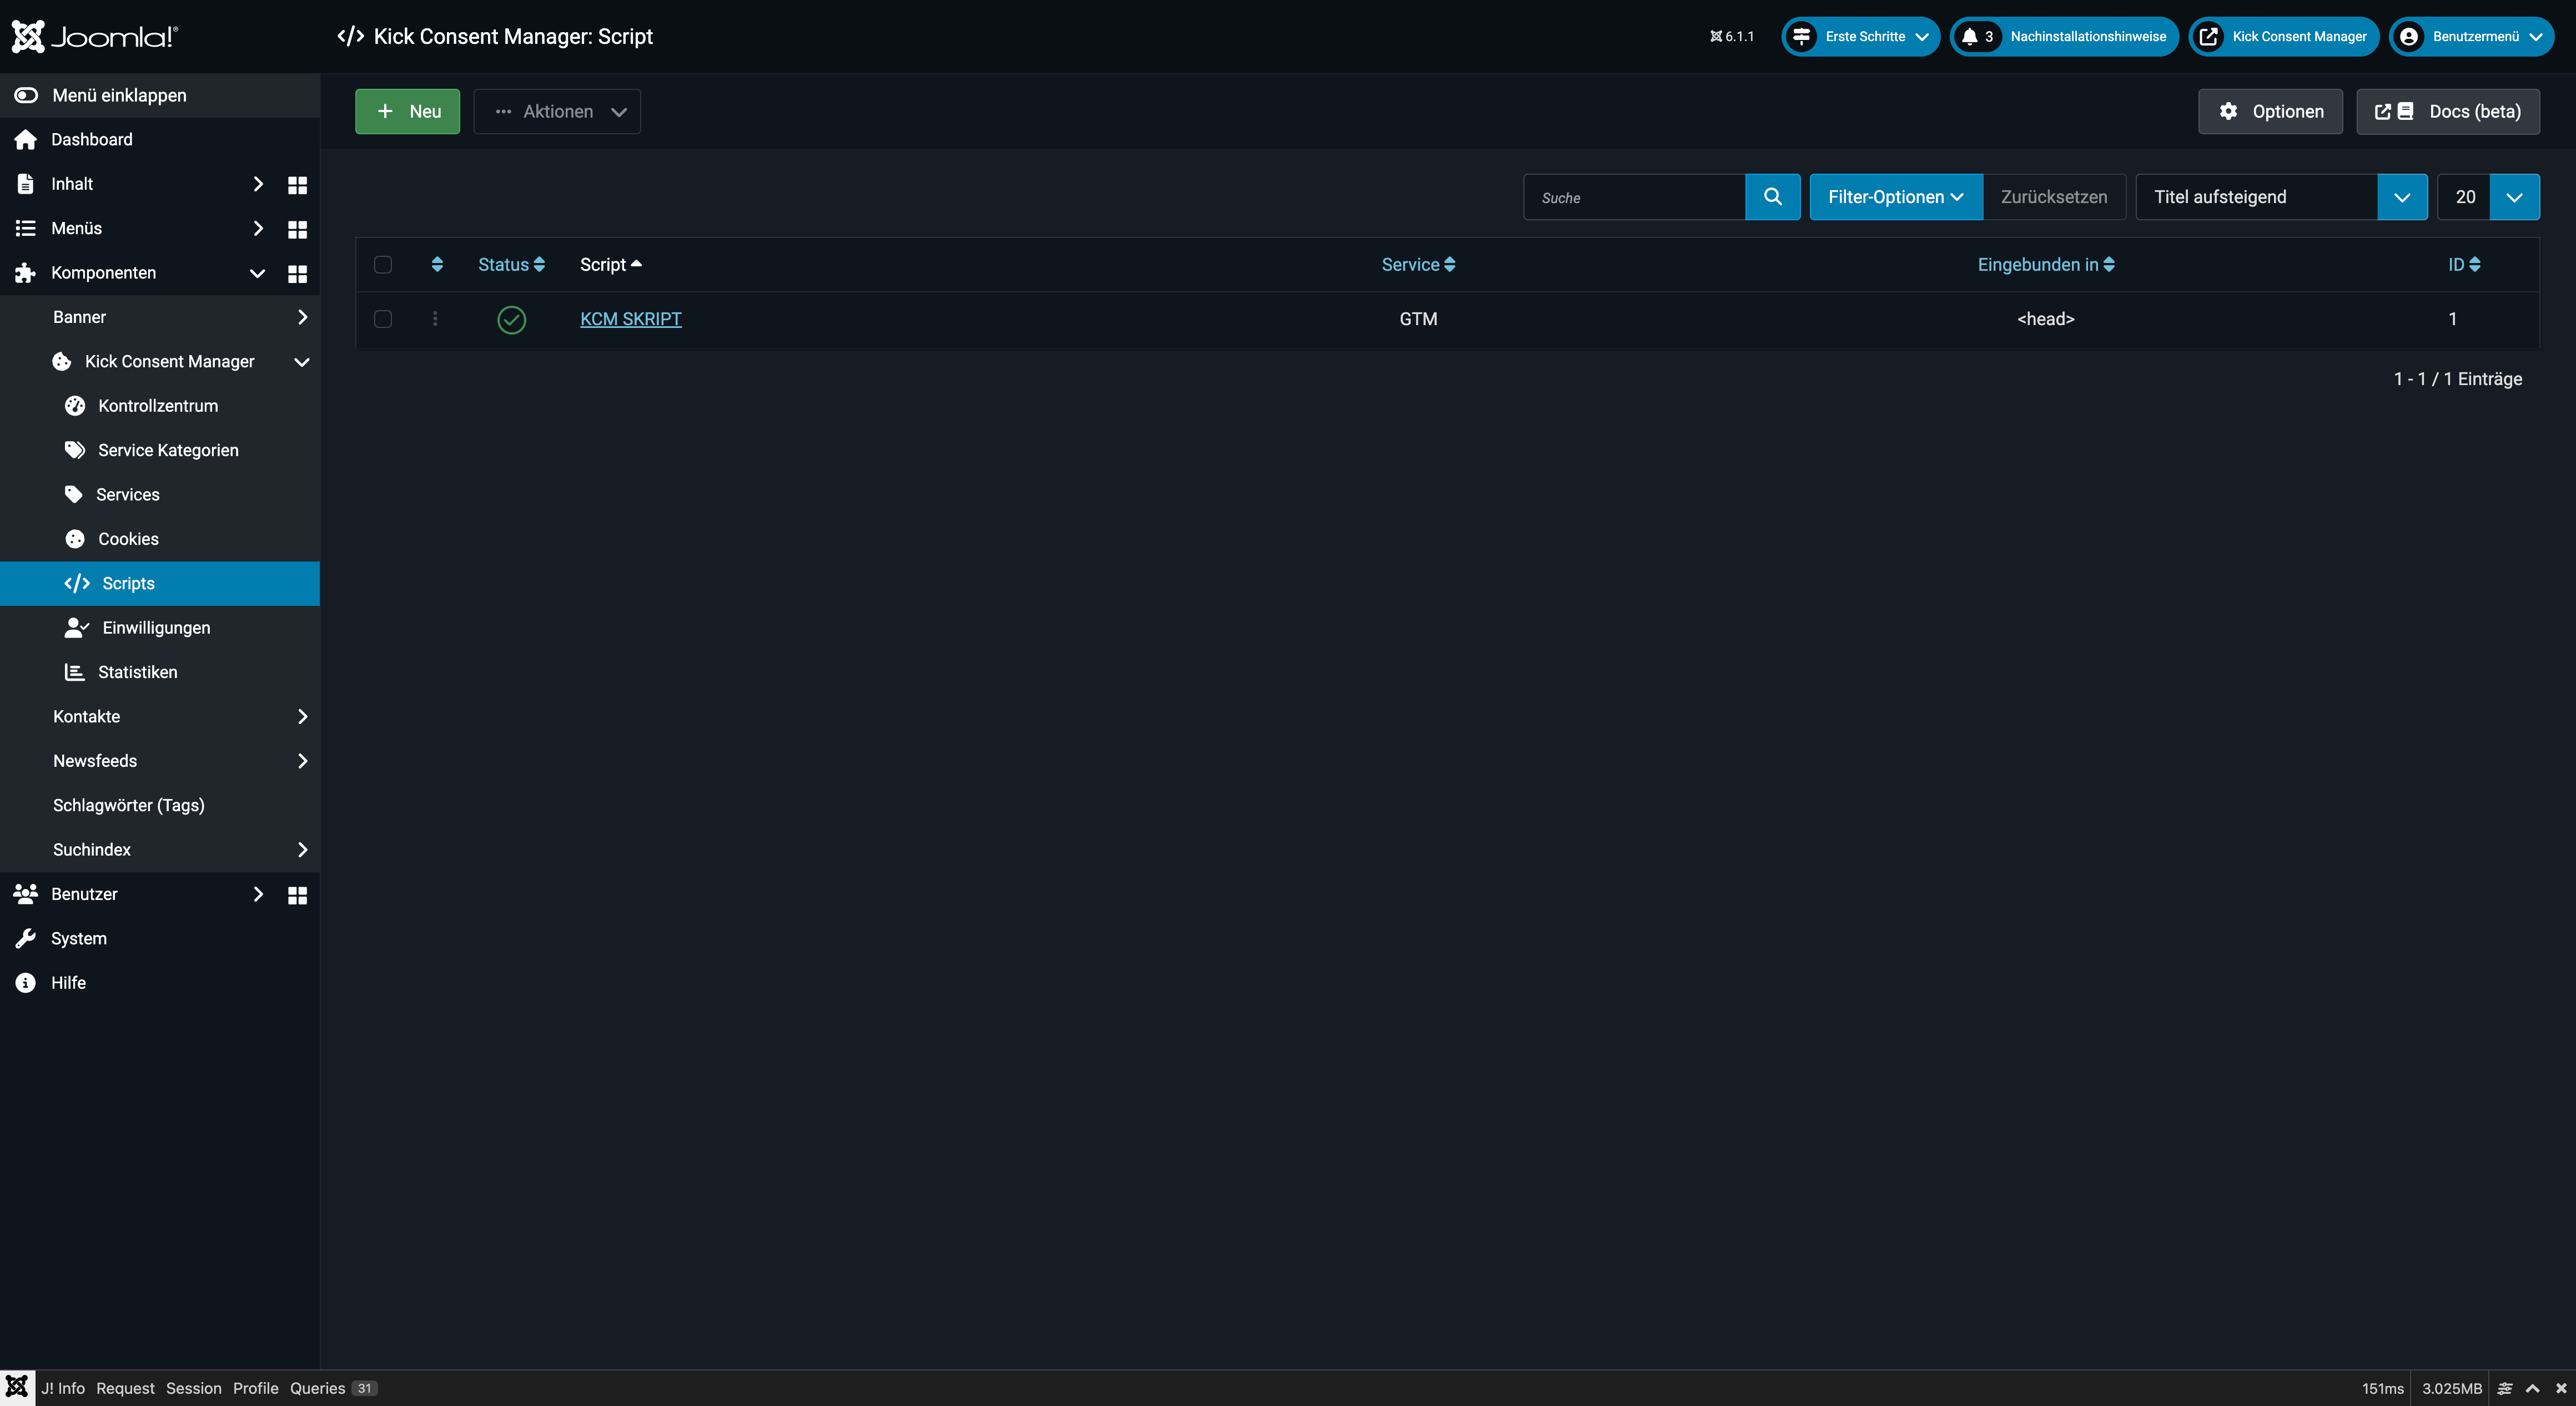Collapse the Komponenten menu section
Screen dimensions: 2576x1406
[257, 273]
